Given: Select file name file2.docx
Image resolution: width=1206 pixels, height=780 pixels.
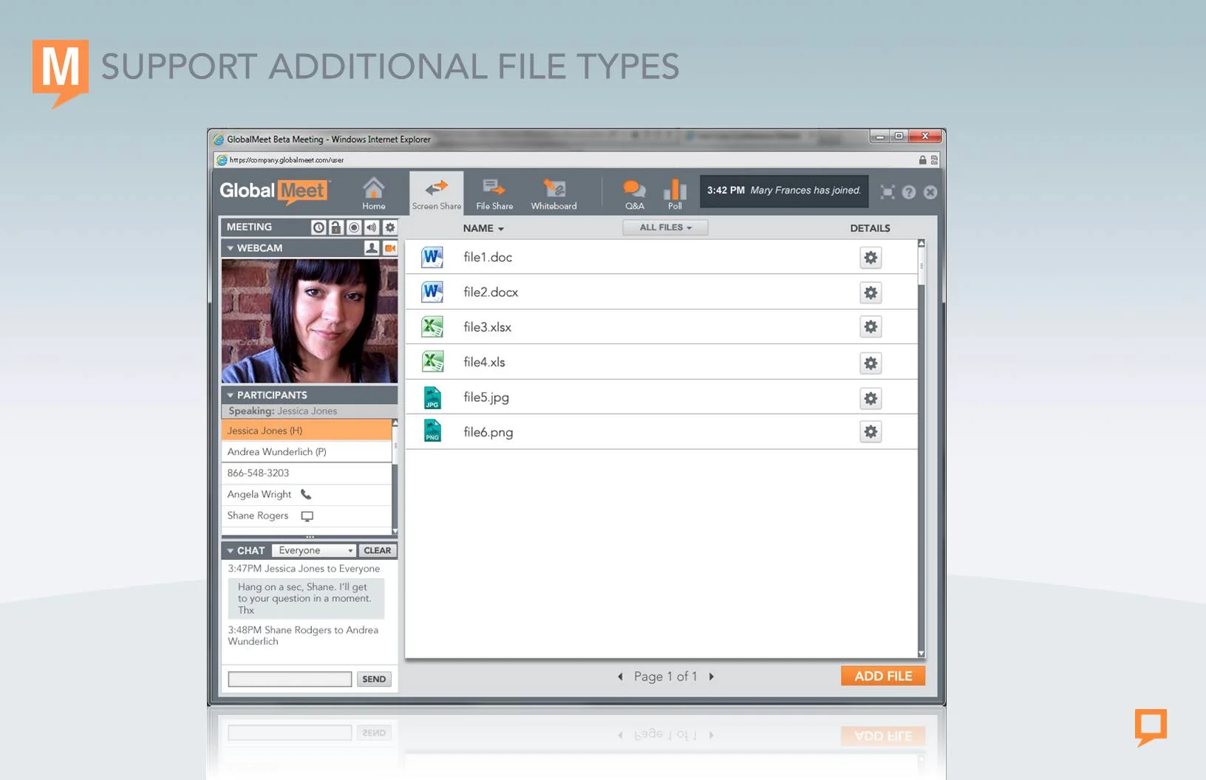Looking at the screenshot, I should click(x=491, y=292).
